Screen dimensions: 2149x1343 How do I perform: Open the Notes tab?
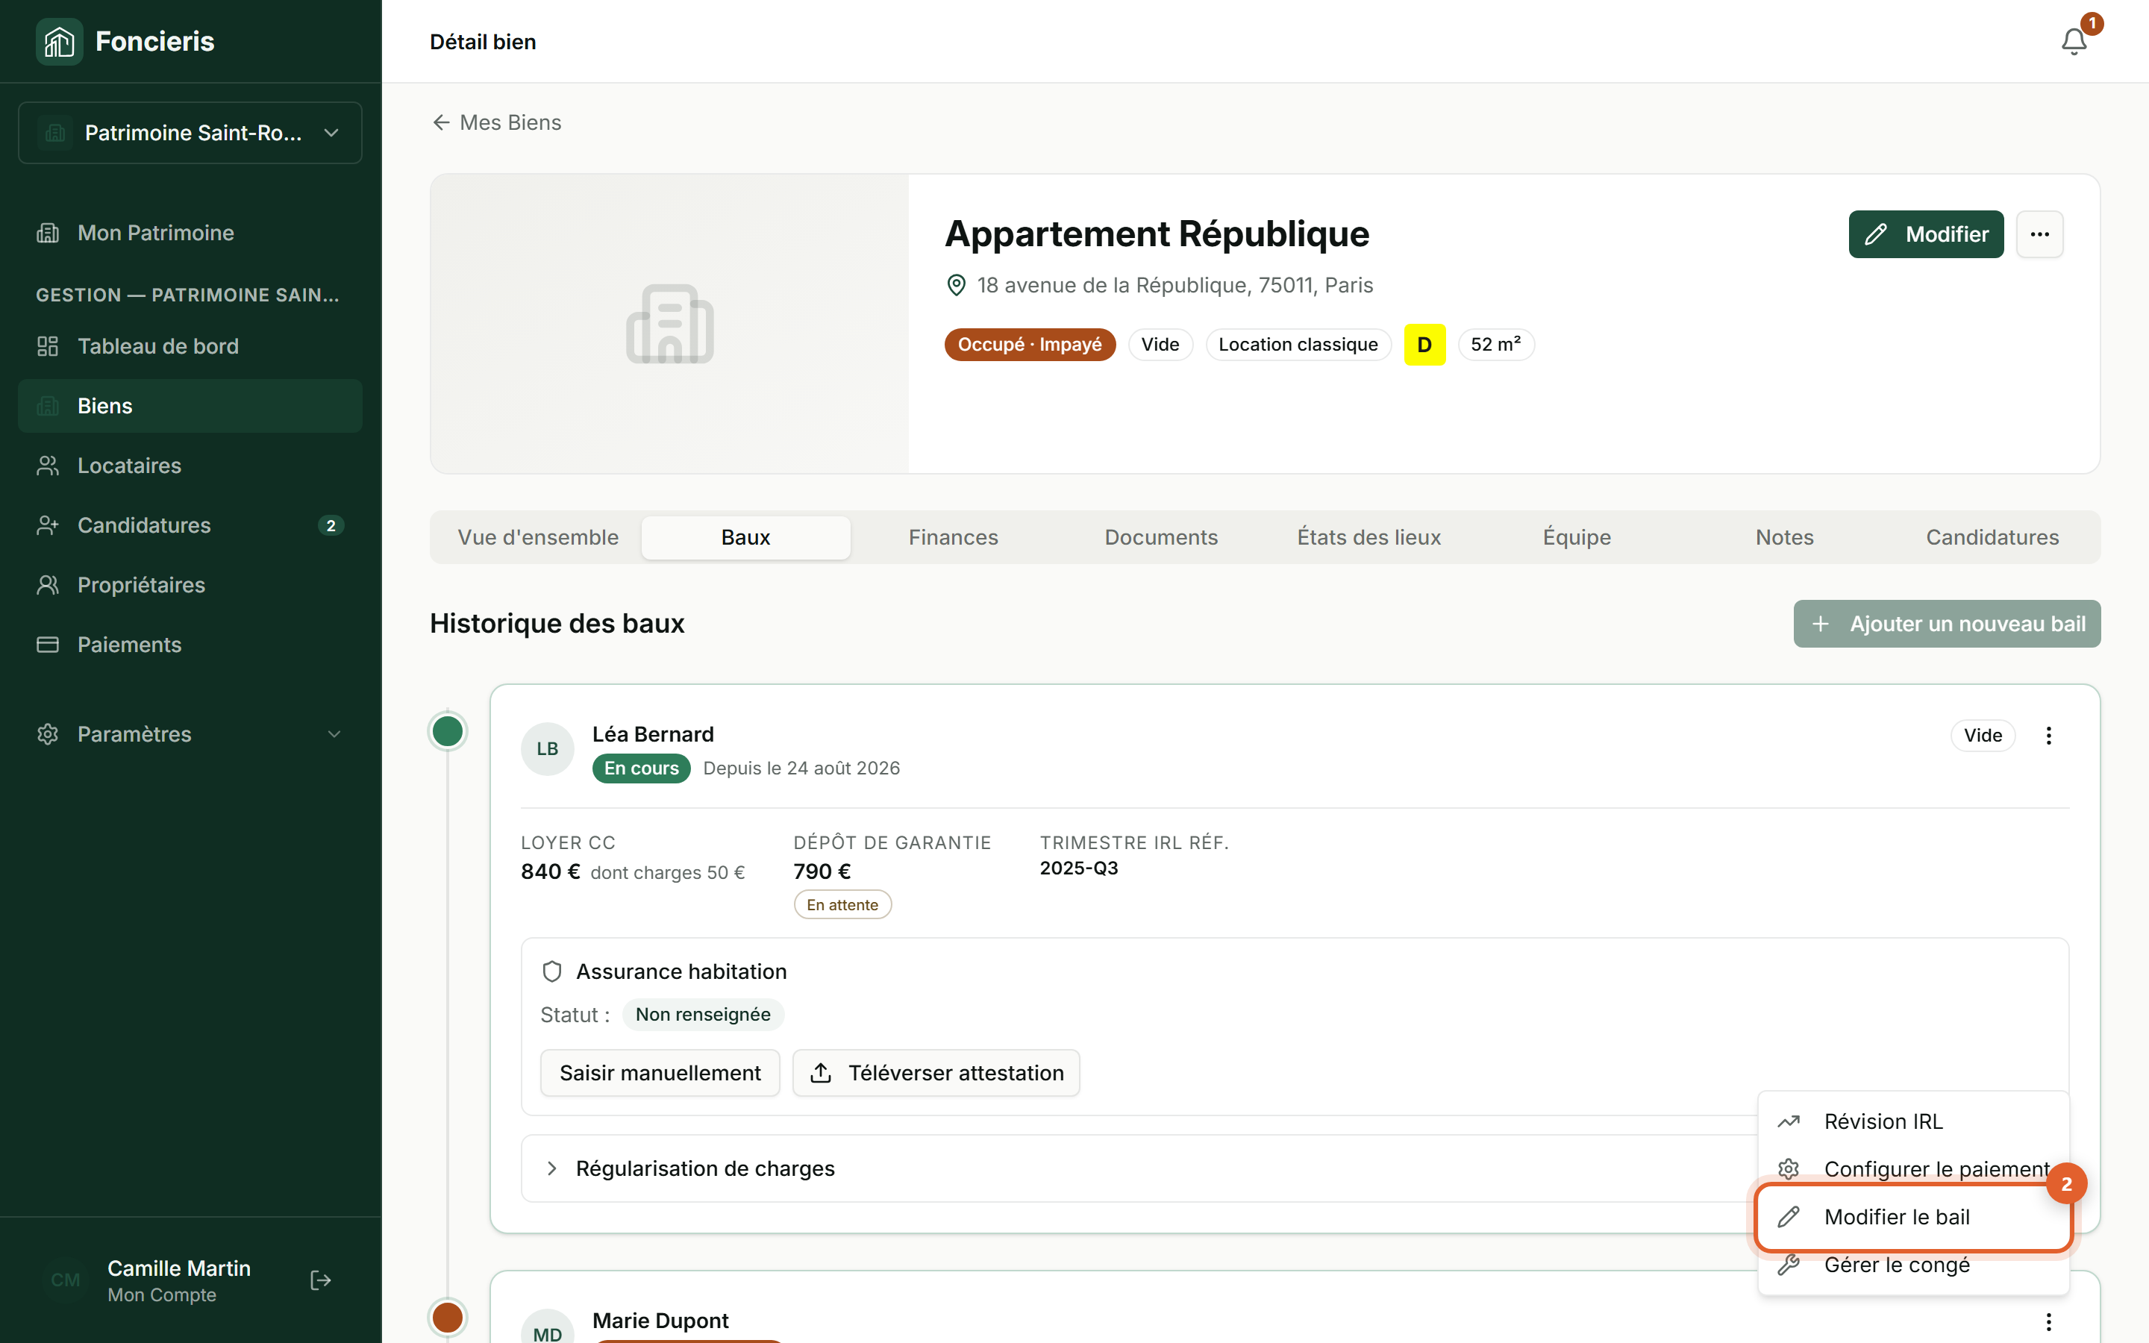1785,537
